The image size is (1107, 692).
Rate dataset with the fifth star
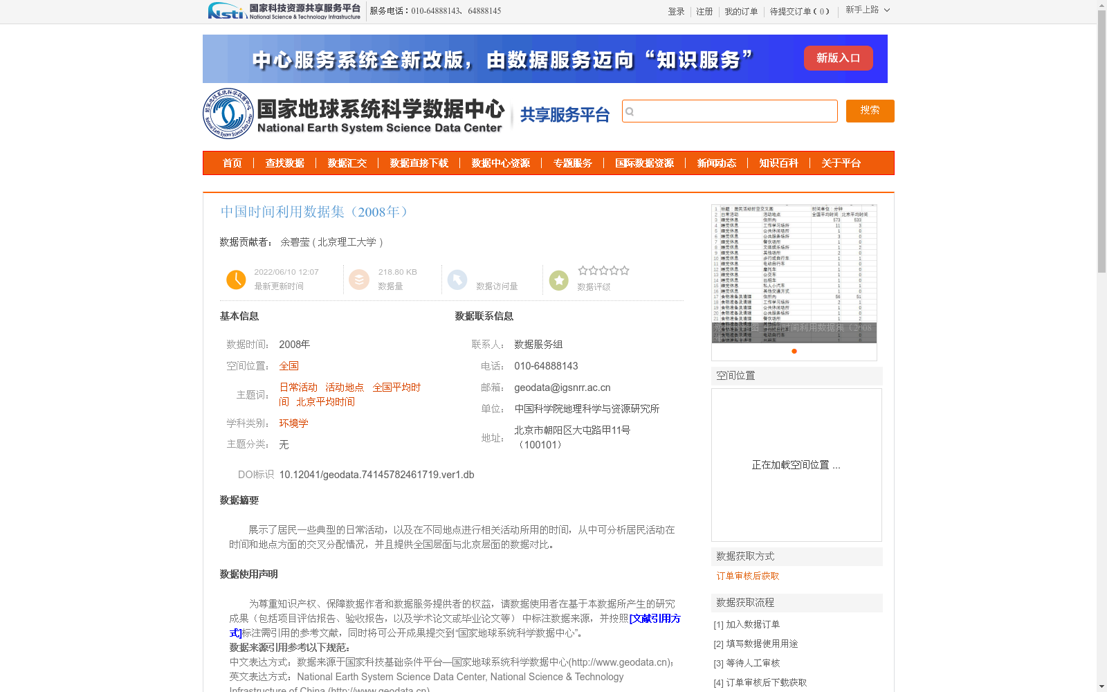point(625,271)
